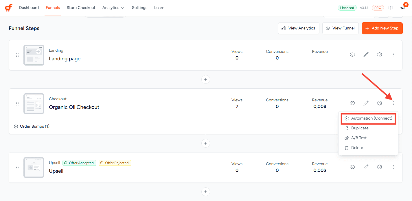The width and height of the screenshot is (412, 201).
Task: Click the Upsell step thumbnail
Action: point(34,167)
